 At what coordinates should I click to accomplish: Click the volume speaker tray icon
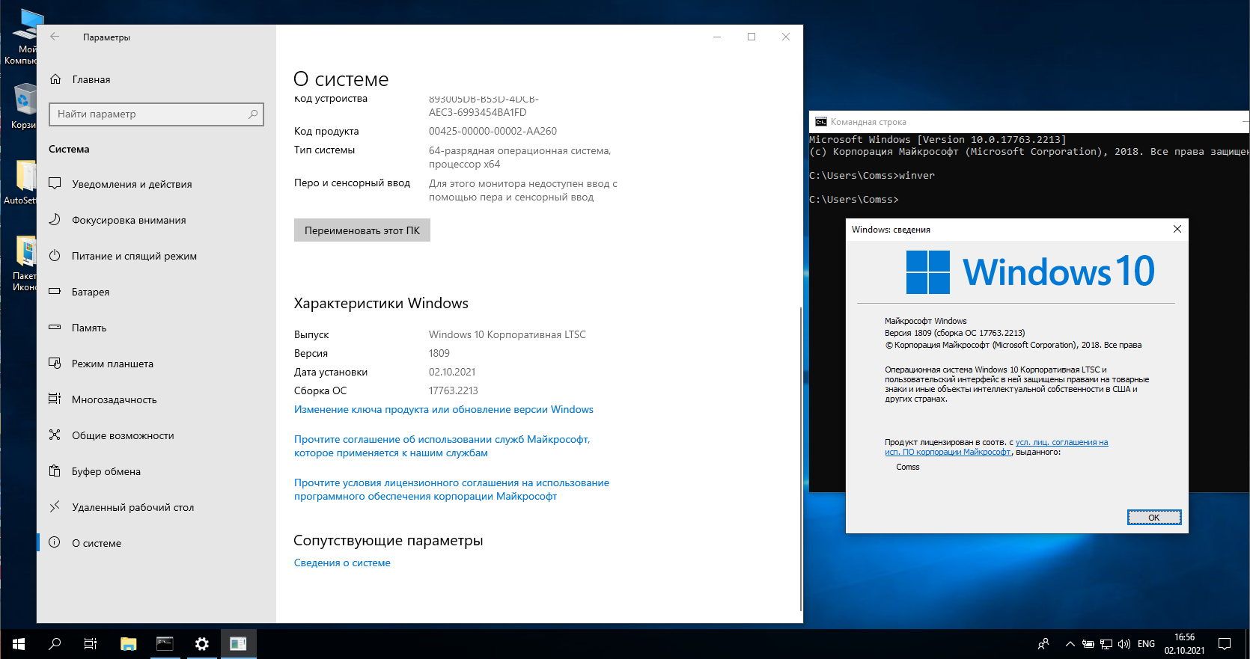tap(1124, 643)
